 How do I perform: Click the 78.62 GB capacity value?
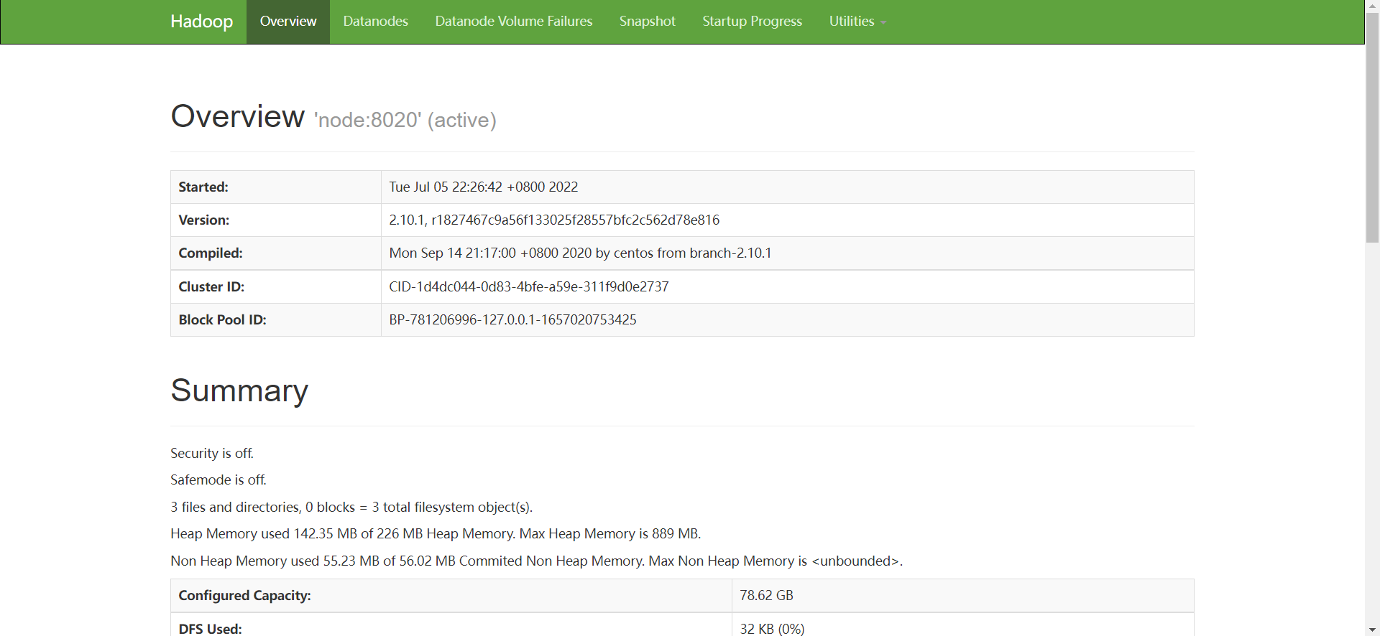[x=766, y=596]
